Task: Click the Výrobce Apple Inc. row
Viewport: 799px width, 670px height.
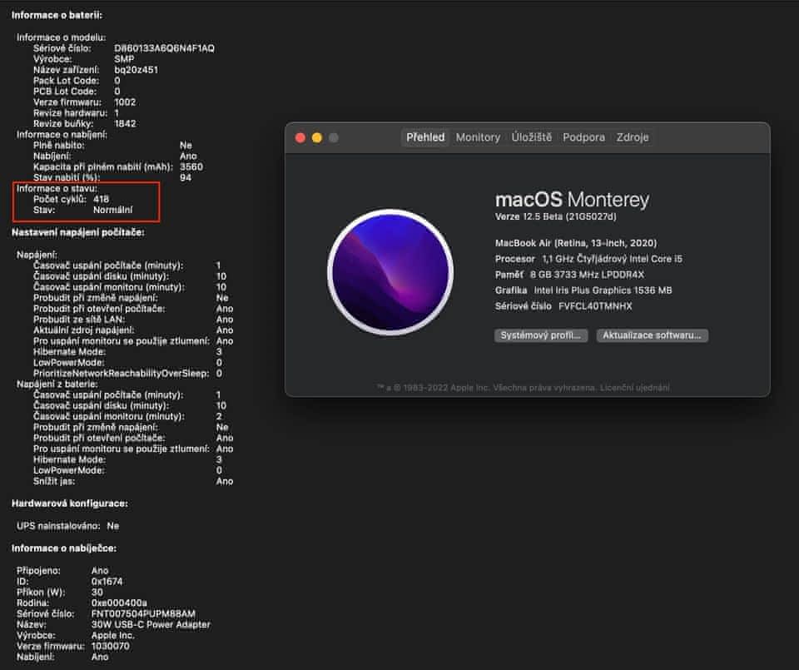Action: pos(76,635)
